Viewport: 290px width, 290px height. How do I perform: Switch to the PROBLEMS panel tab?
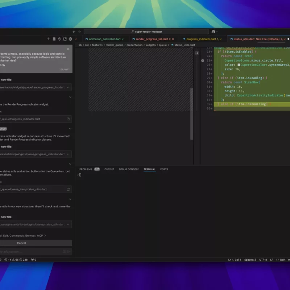tap(86, 169)
